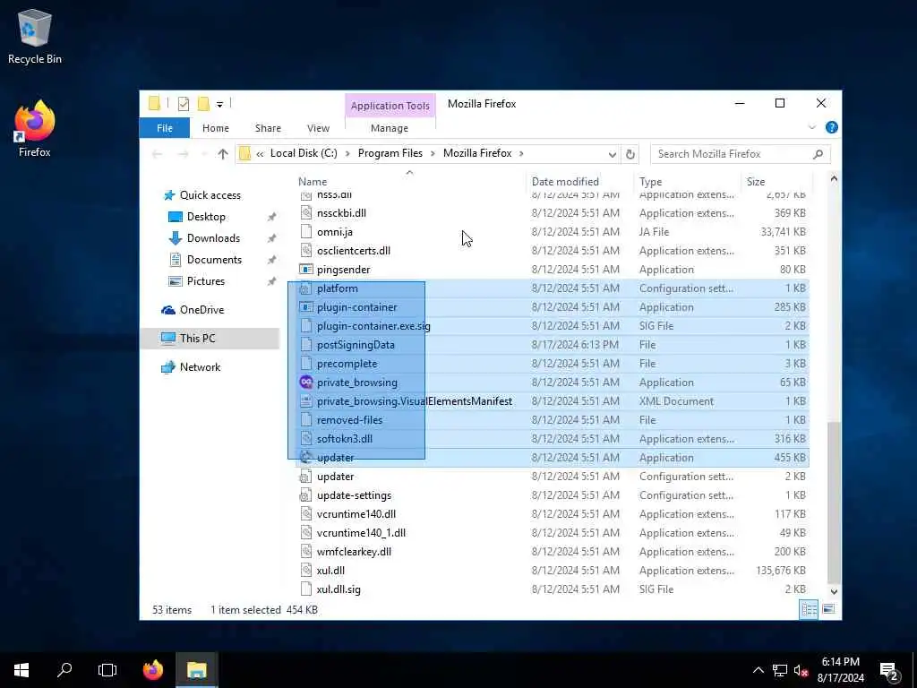This screenshot has height=688, width=917.
Task: Select the pingsender application icon
Action: 306,270
